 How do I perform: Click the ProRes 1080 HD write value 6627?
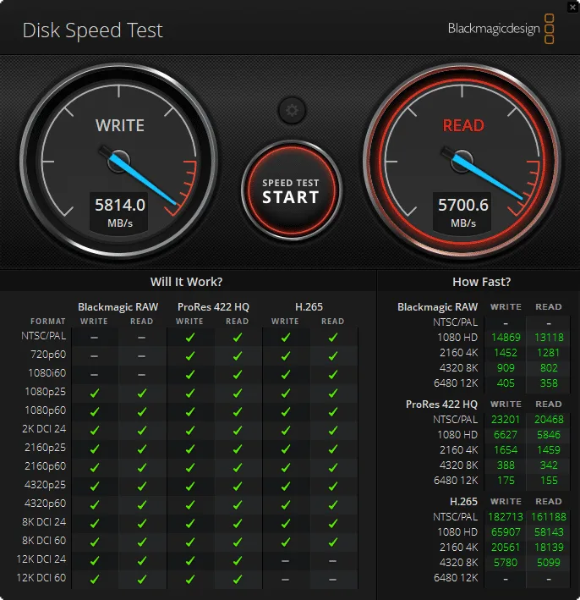click(506, 435)
